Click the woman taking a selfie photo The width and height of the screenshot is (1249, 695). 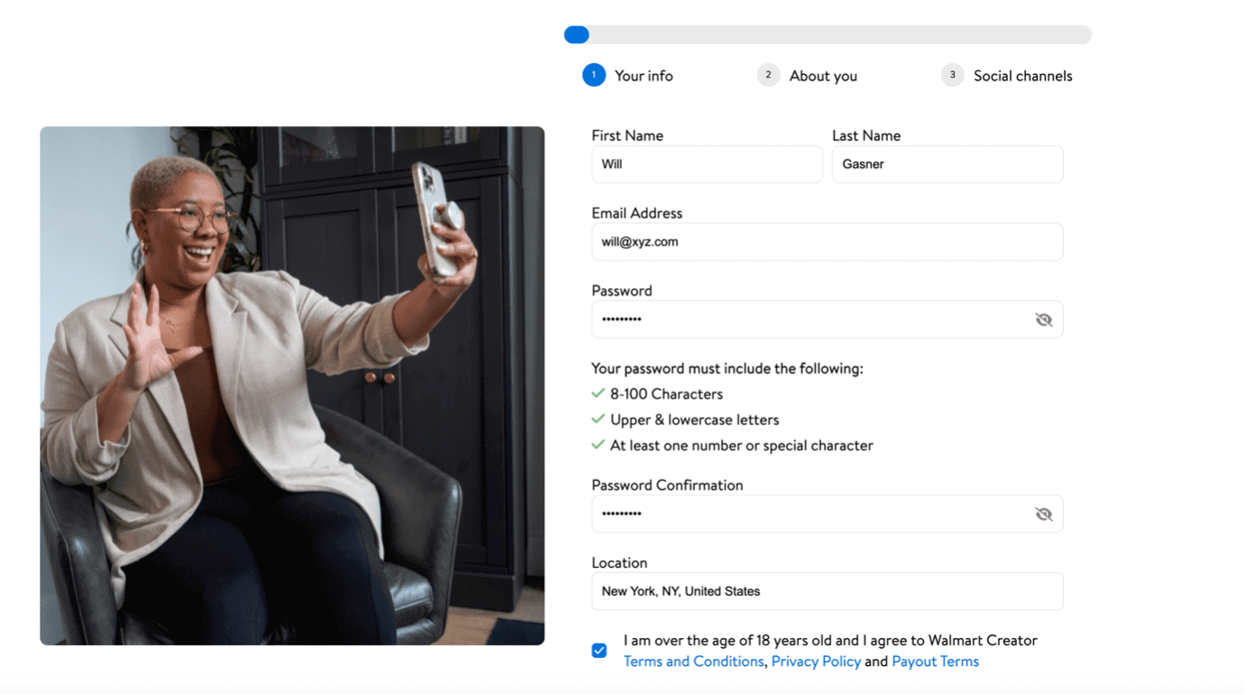pos(292,385)
